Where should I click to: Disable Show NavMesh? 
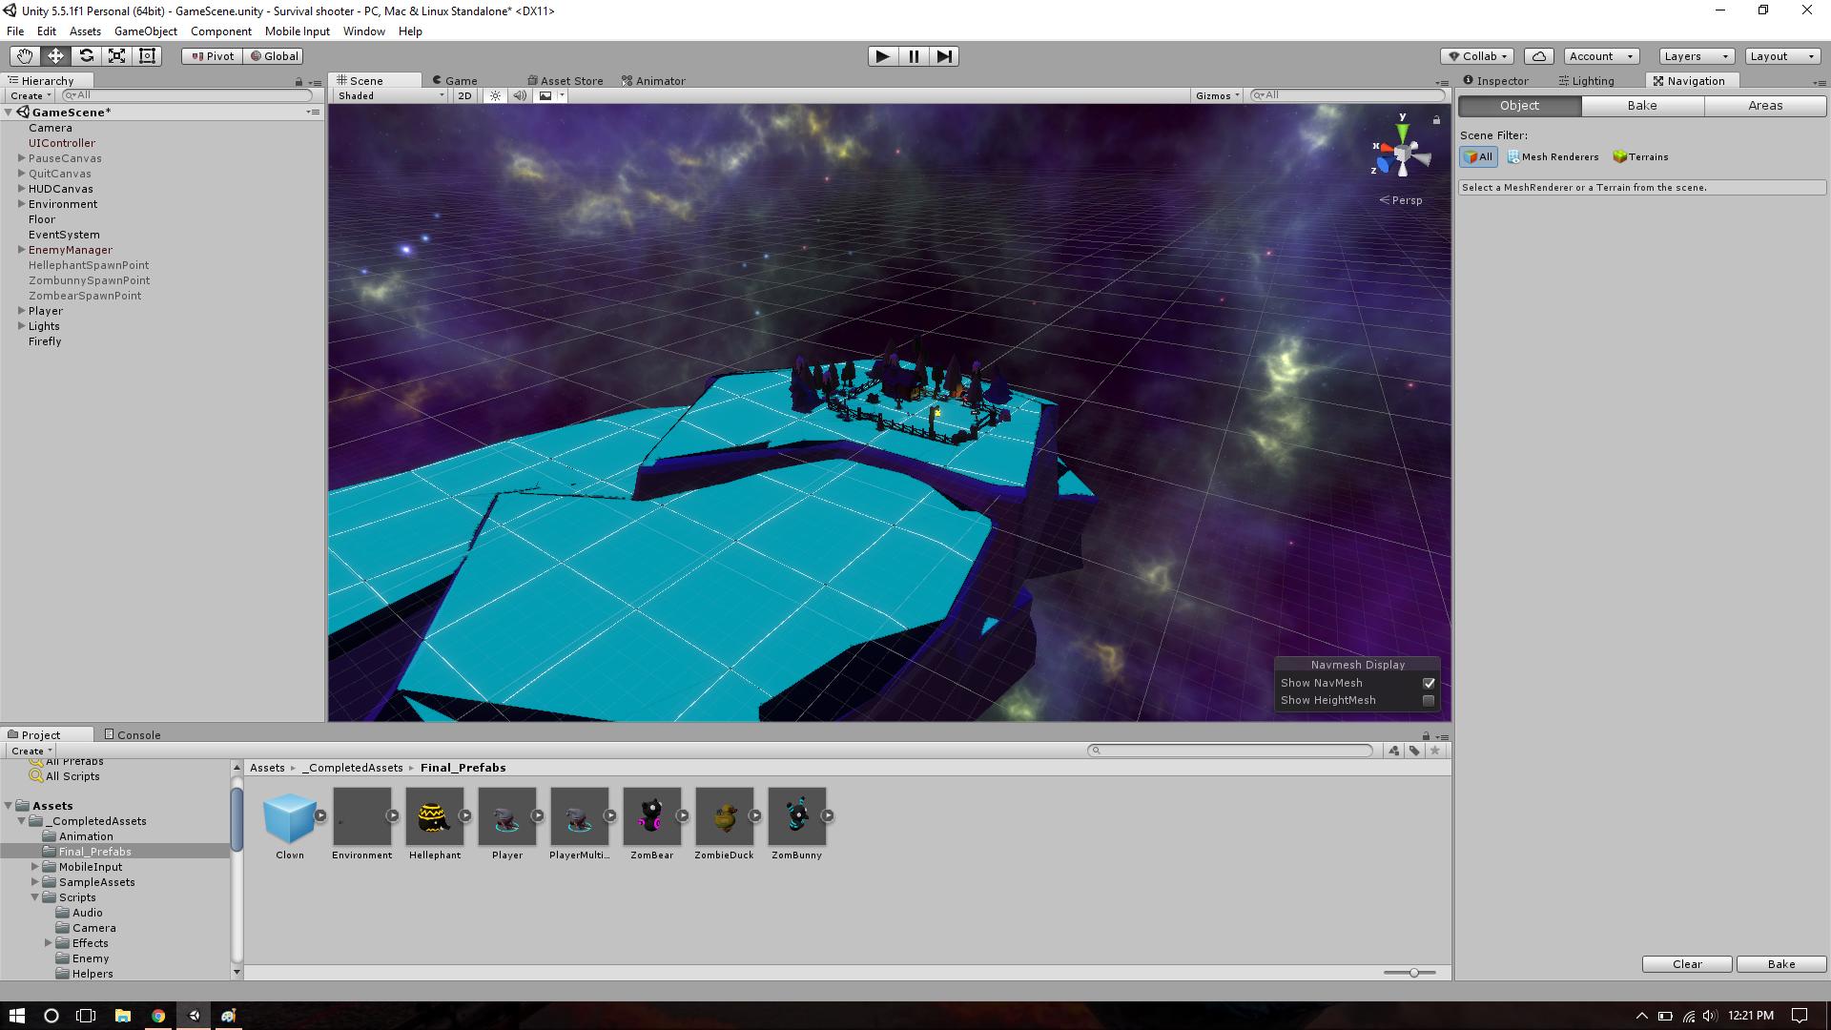coord(1429,683)
